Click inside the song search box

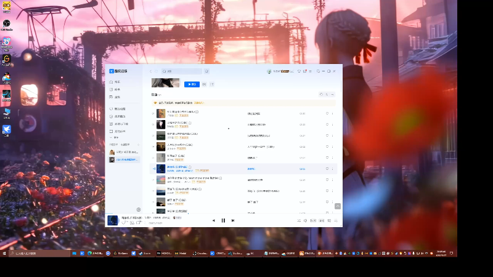click(x=181, y=71)
